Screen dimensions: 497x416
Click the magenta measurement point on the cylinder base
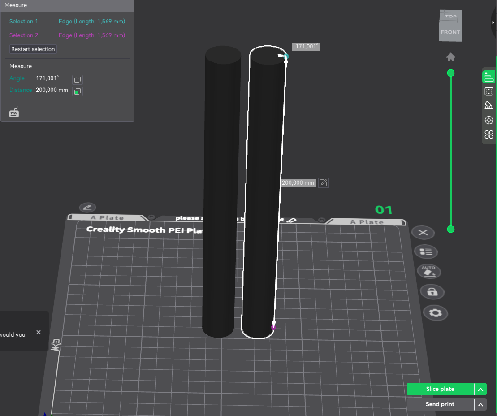click(273, 328)
